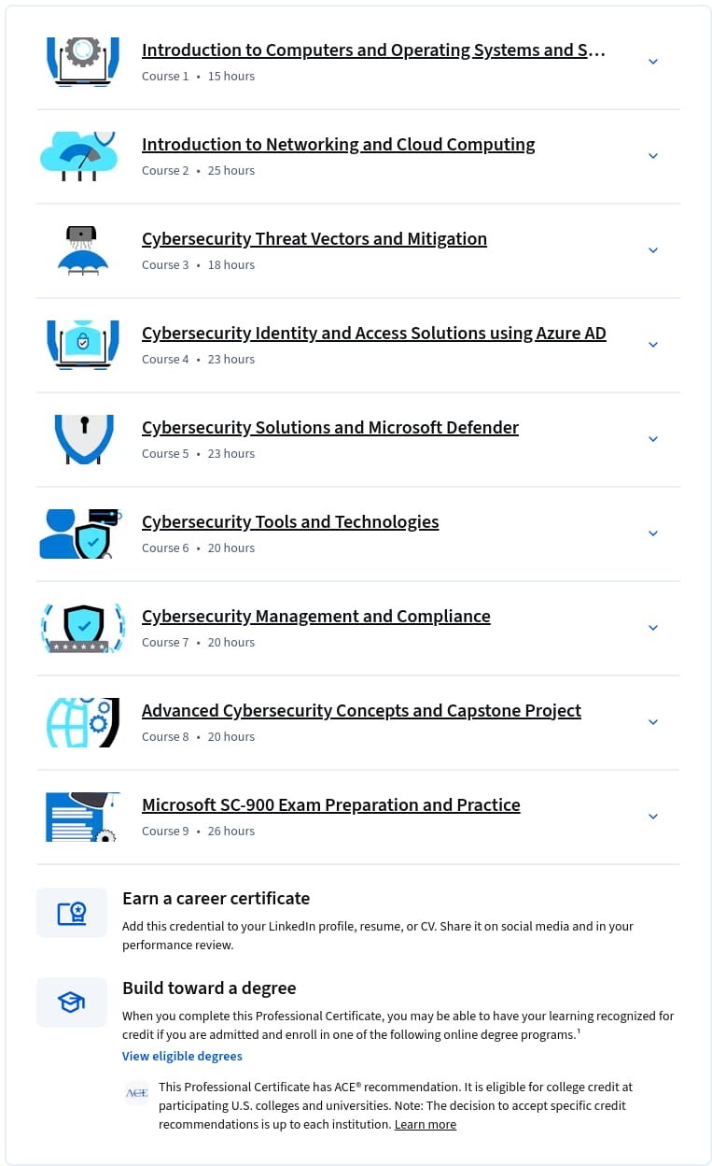Expand Cybersecurity Threat Vectors and Mitigation chevron

click(x=653, y=250)
